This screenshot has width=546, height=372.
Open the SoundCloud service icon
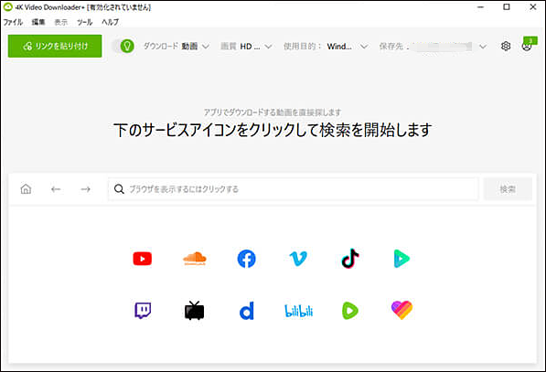coord(194,259)
